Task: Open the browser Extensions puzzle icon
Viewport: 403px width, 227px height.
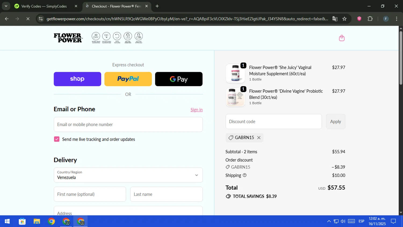Action: [370, 19]
